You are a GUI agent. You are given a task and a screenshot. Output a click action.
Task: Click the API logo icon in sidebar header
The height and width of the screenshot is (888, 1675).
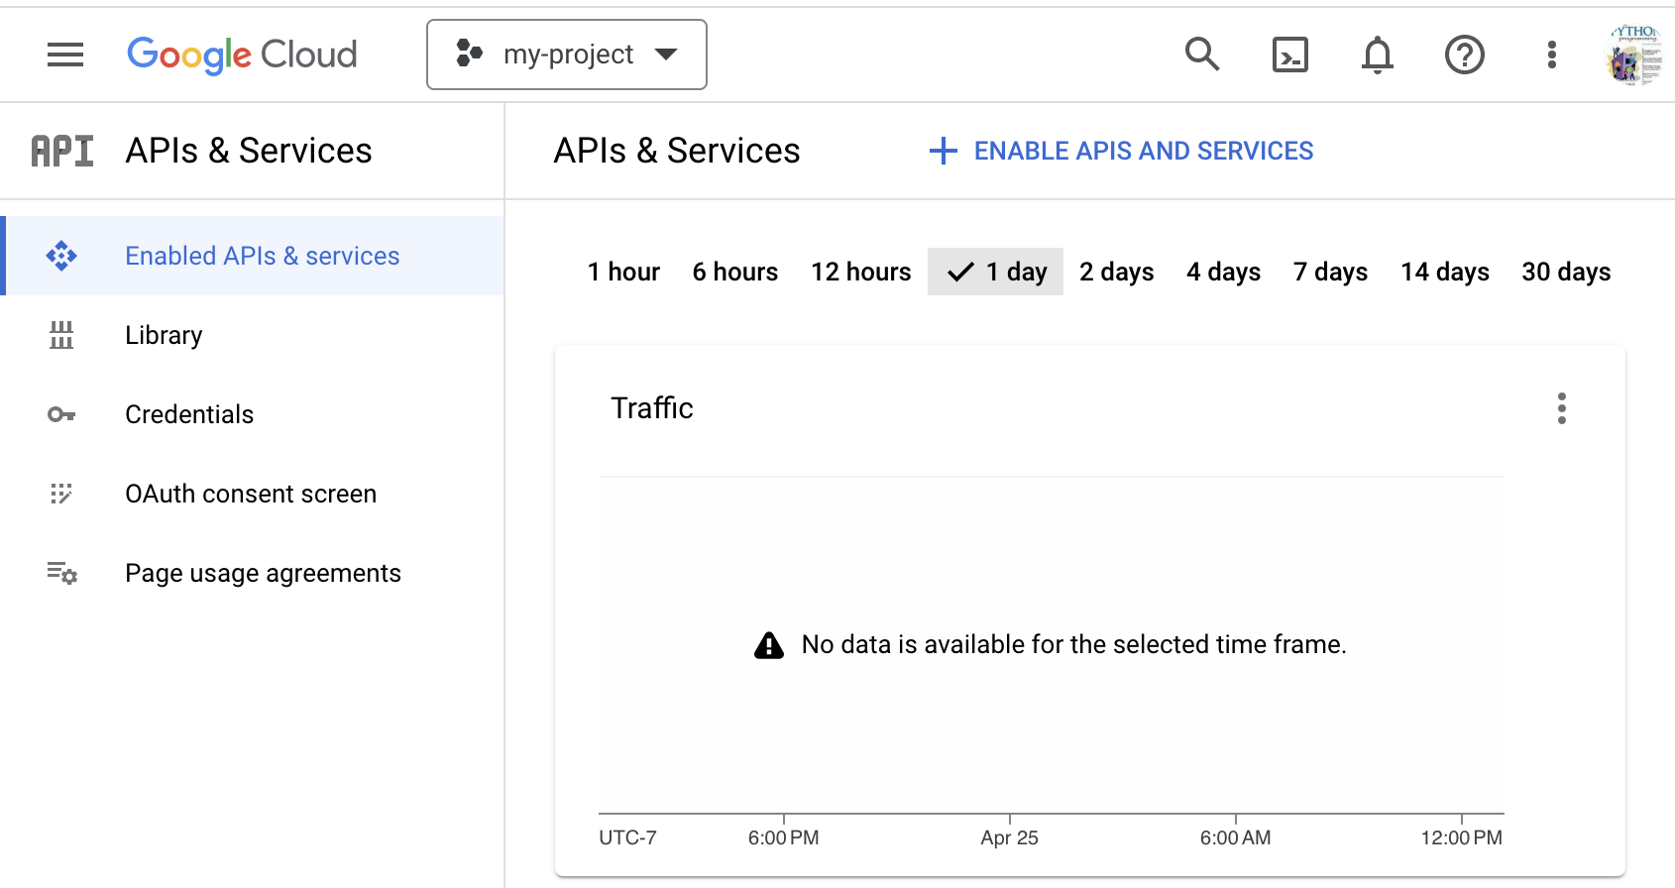click(x=62, y=151)
